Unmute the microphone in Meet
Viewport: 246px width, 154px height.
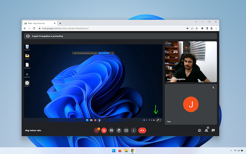(x=96, y=131)
